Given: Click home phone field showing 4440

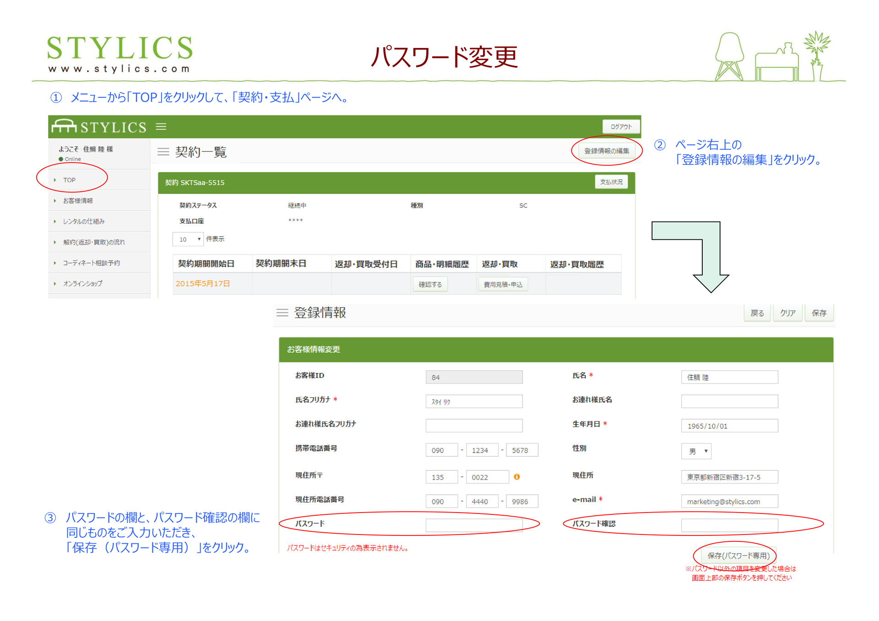Looking at the screenshot, I should [x=483, y=501].
